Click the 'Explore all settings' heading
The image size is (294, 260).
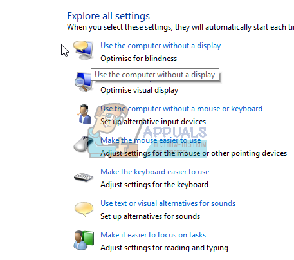pyautogui.click(x=108, y=16)
